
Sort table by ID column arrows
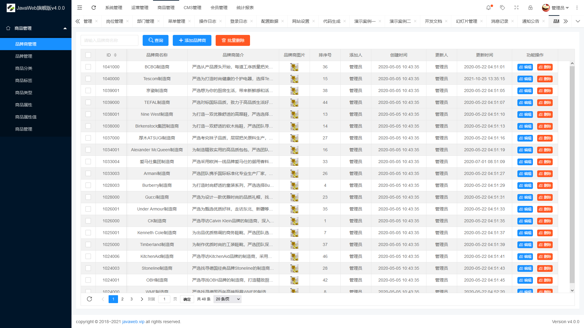pos(115,55)
